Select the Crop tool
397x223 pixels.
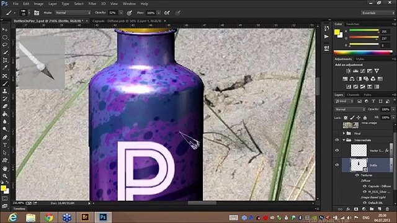(x=5, y=60)
